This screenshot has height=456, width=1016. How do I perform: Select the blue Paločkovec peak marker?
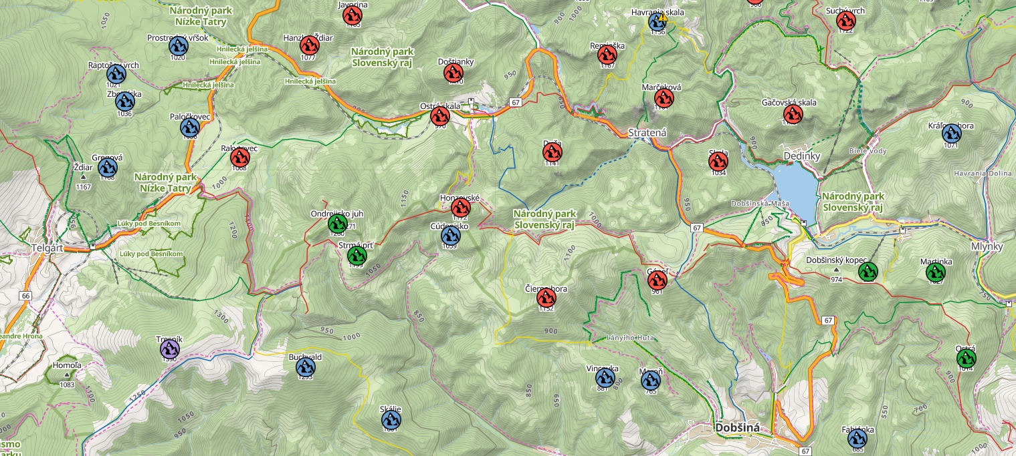191,126
